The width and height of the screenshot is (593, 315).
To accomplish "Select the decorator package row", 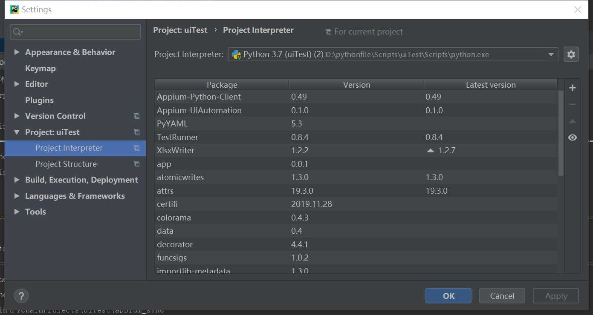I will tap(356, 244).
